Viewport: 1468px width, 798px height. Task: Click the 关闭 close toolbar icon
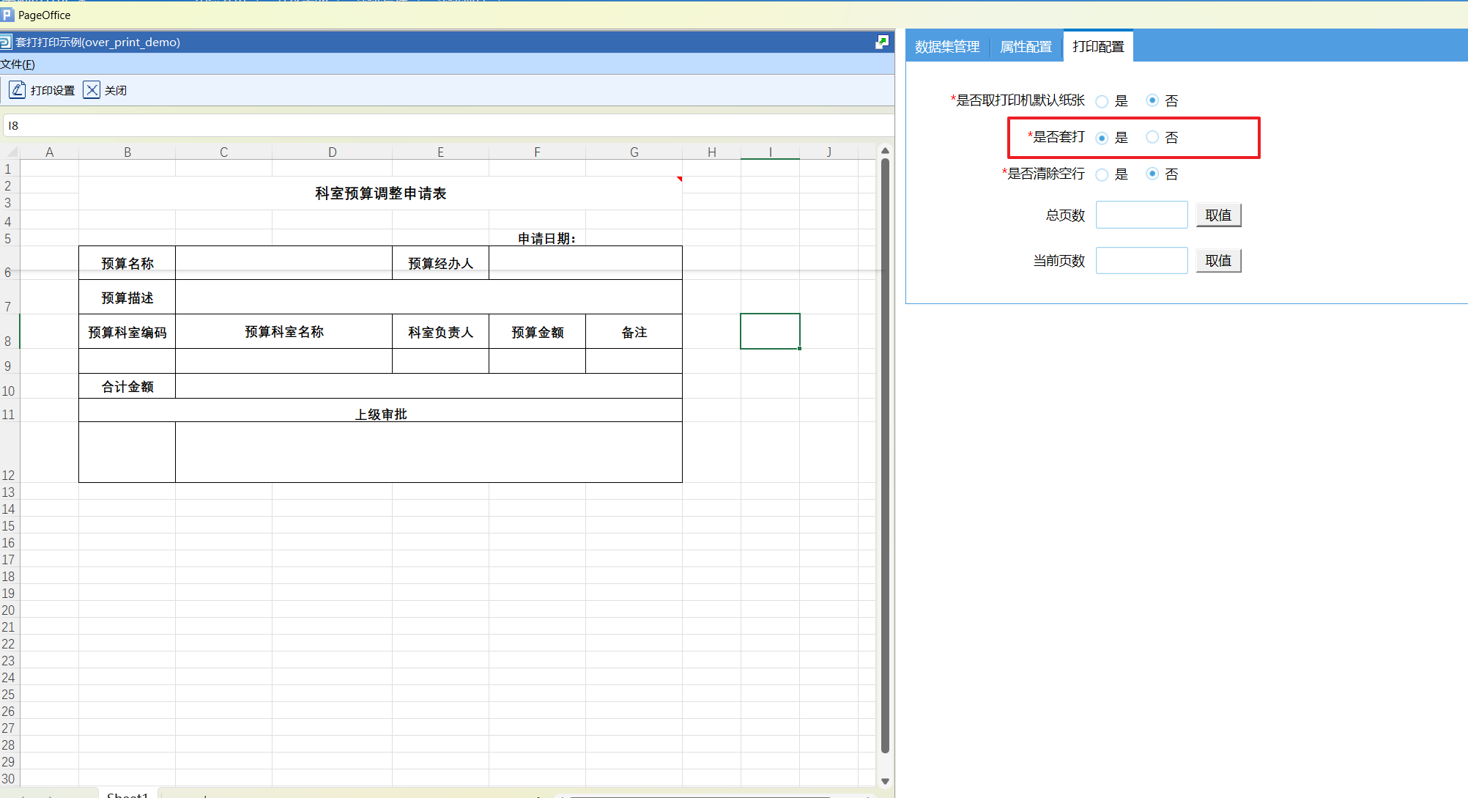click(x=92, y=90)
